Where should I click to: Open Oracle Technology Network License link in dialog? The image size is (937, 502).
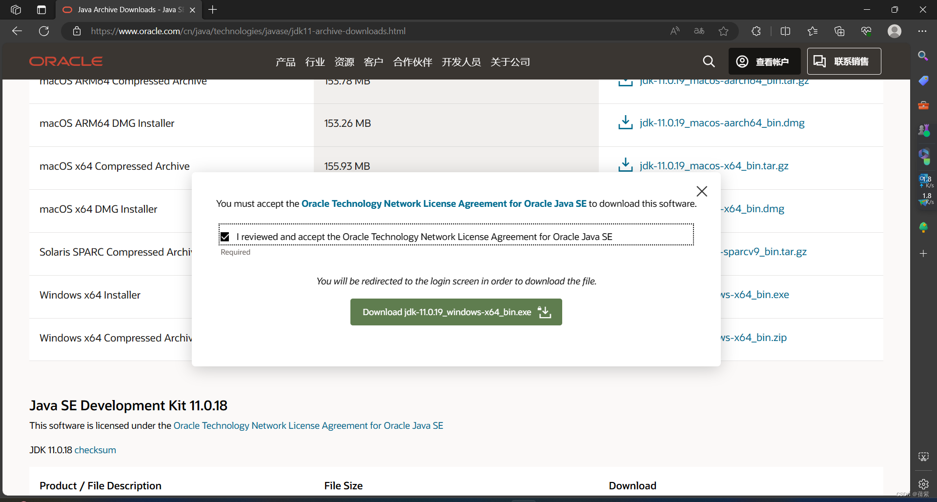[444, 203]
